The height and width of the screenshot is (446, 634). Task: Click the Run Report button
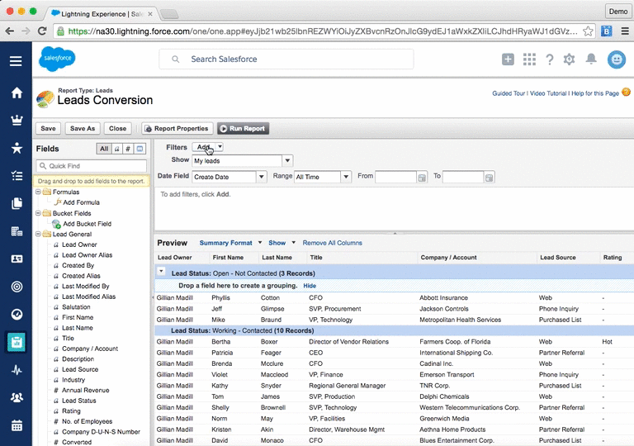coord(243,129)
